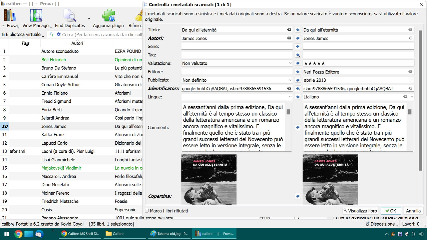
Task: Clear the downloaded Titolo field
Action: pyautogui.click(x=289, y=30)
